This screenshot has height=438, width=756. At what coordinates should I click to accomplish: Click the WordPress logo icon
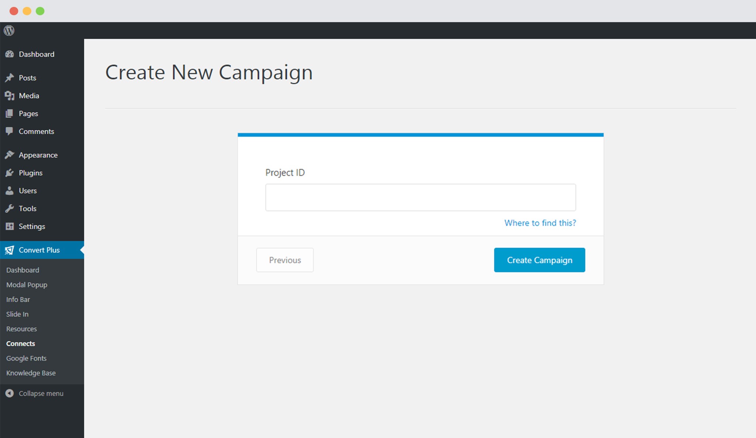tap(9, 31)
